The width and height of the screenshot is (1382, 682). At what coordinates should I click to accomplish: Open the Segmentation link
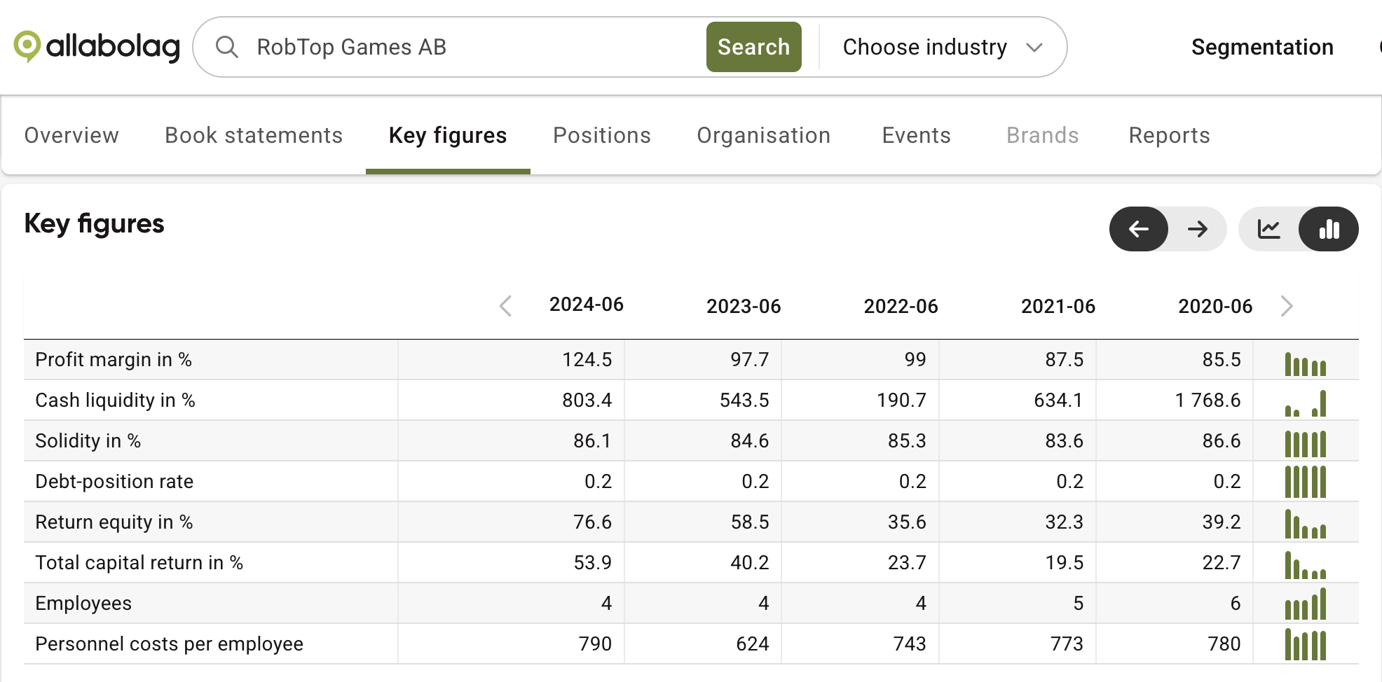[x=1262, y=47]
